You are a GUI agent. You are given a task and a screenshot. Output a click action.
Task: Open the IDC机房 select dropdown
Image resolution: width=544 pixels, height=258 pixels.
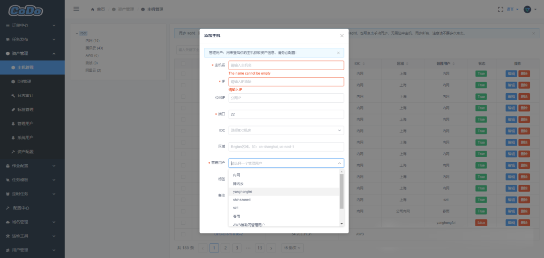286,131
